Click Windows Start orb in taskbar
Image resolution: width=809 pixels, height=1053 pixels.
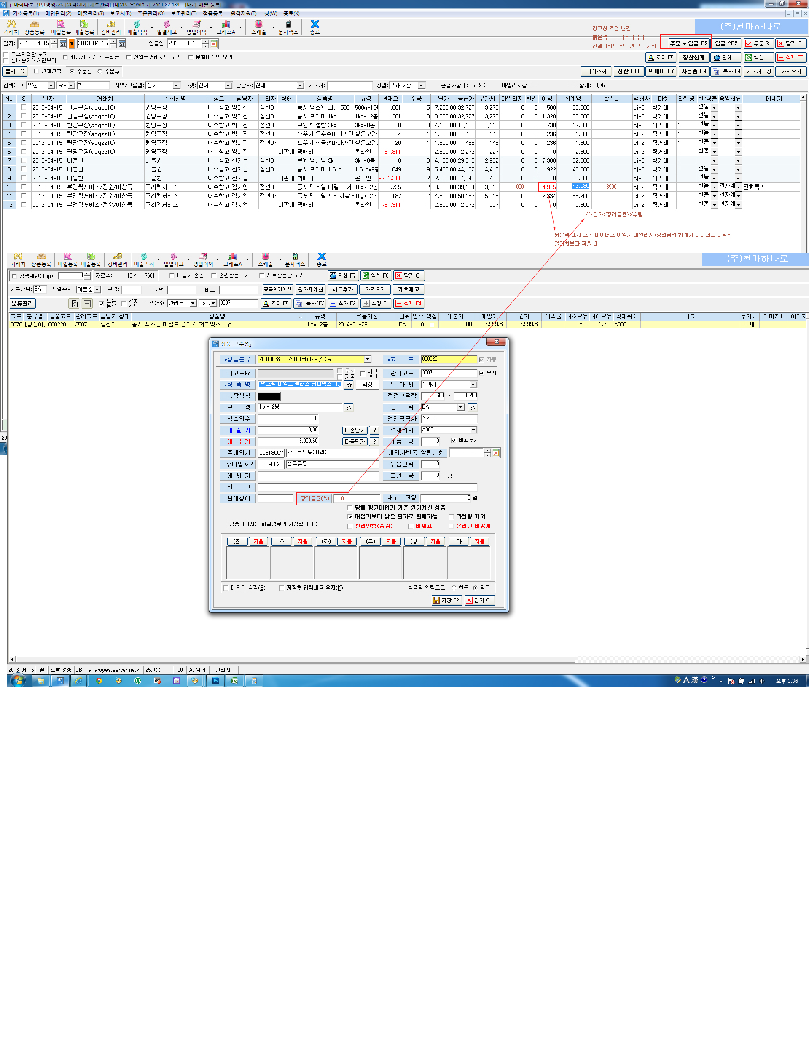18,680
